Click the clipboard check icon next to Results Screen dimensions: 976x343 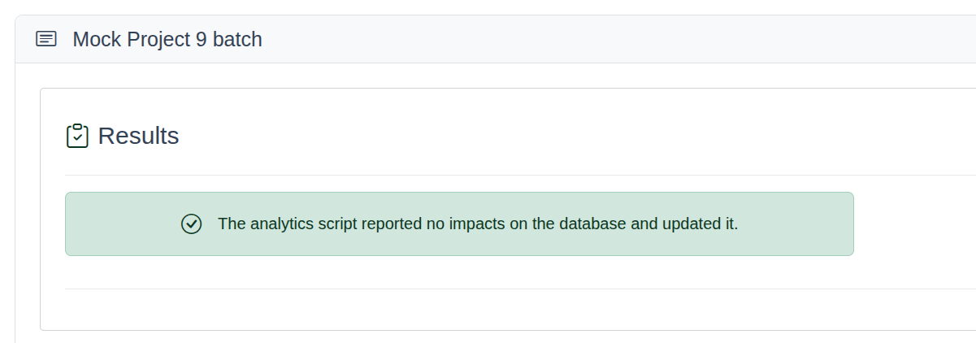click(x=76, y=136)
